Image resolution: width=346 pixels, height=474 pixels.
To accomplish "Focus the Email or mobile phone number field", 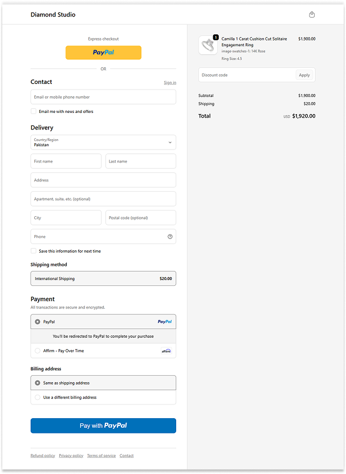I will click(103, 97).
